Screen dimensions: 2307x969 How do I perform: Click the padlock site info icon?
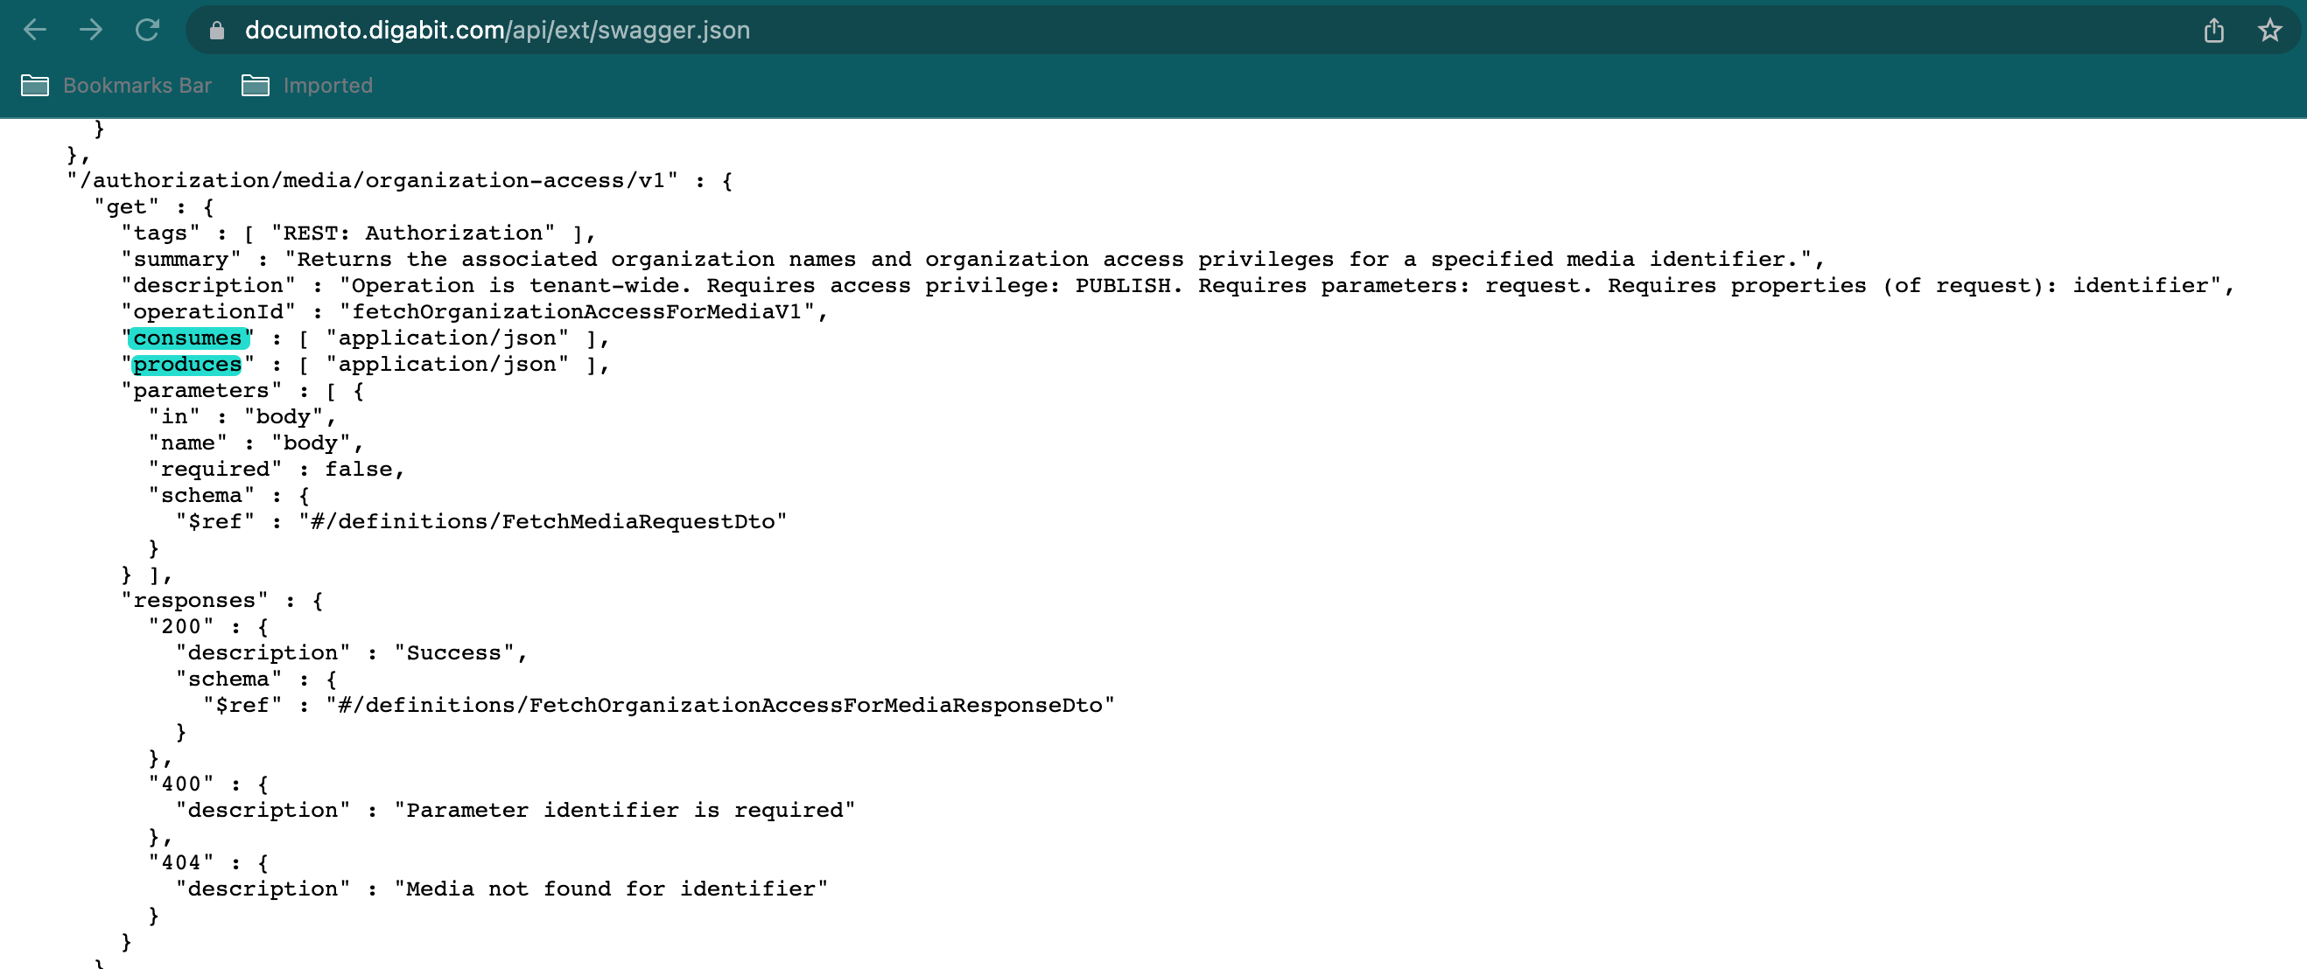(x=217, y=31)
